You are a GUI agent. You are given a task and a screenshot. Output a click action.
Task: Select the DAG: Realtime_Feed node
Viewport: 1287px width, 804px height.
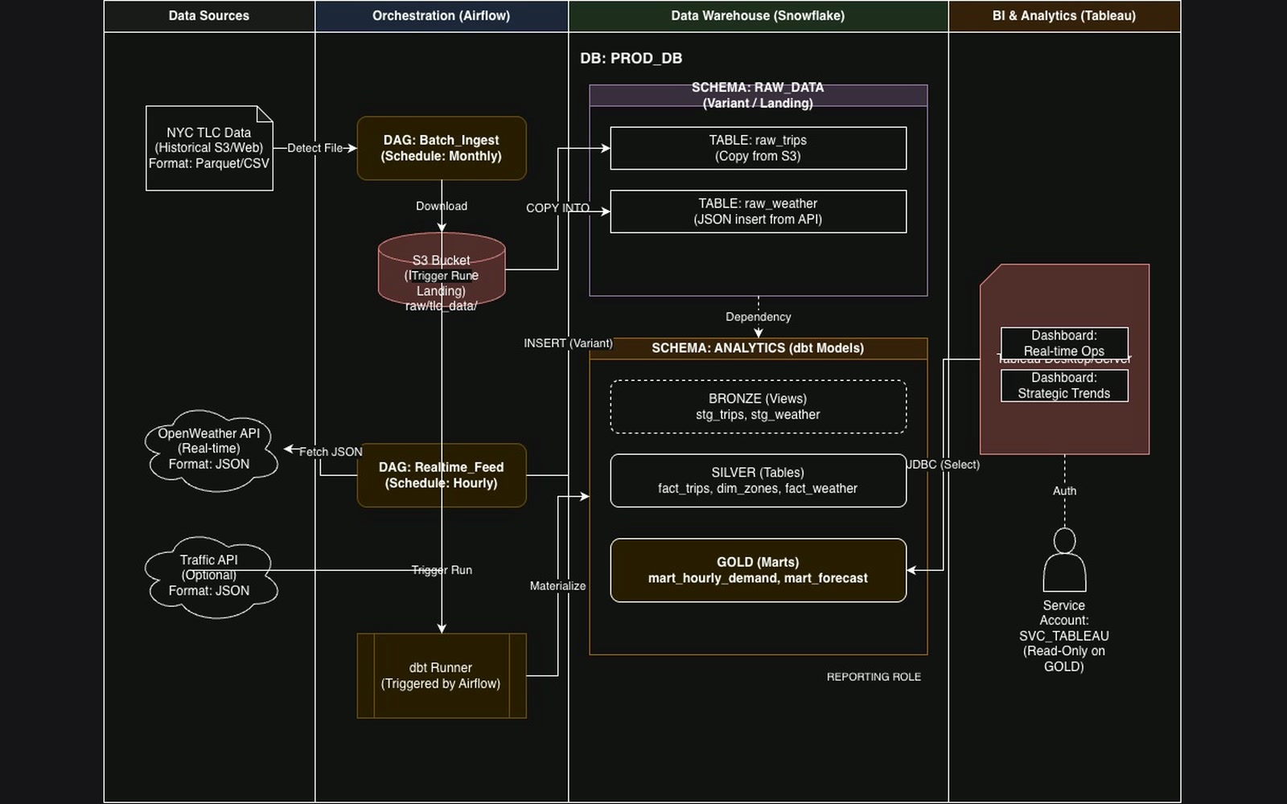442,475
